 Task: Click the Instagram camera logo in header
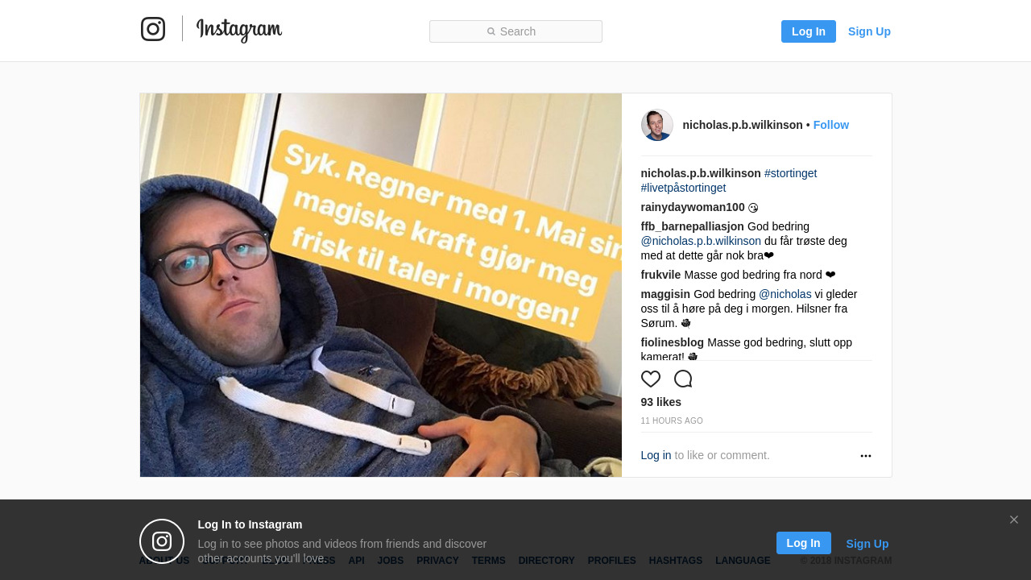point(153,29)
